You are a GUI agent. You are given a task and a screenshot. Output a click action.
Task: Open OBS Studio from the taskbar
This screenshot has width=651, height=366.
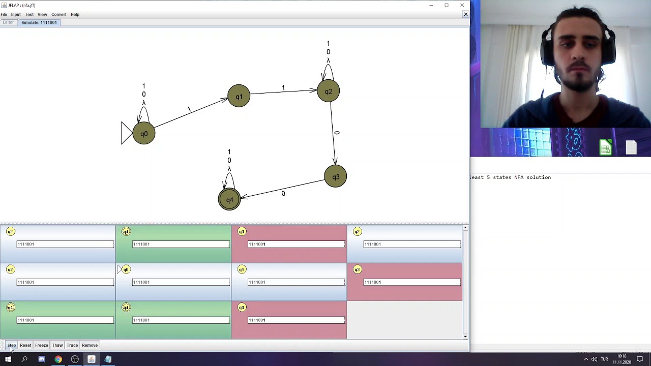[x=75, y=359]
